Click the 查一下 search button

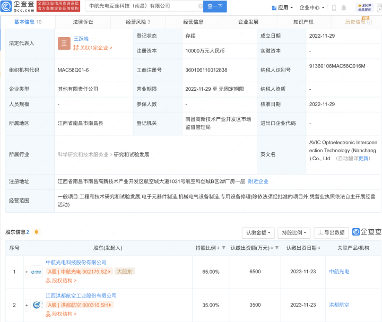215,6
